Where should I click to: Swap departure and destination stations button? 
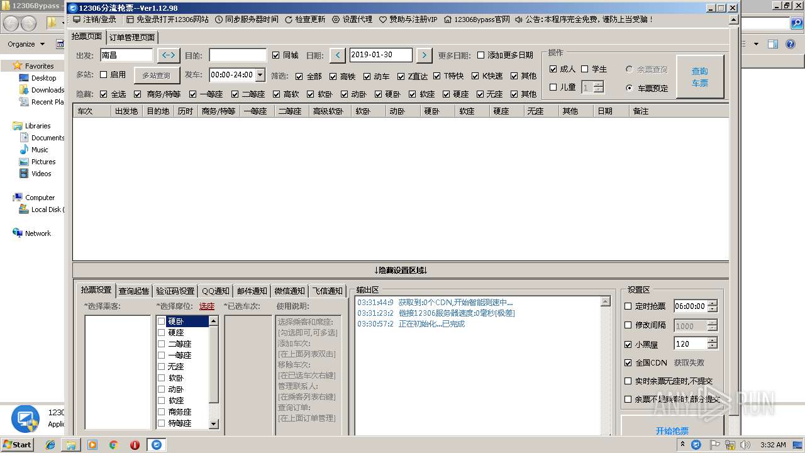[x=169, y=55]
